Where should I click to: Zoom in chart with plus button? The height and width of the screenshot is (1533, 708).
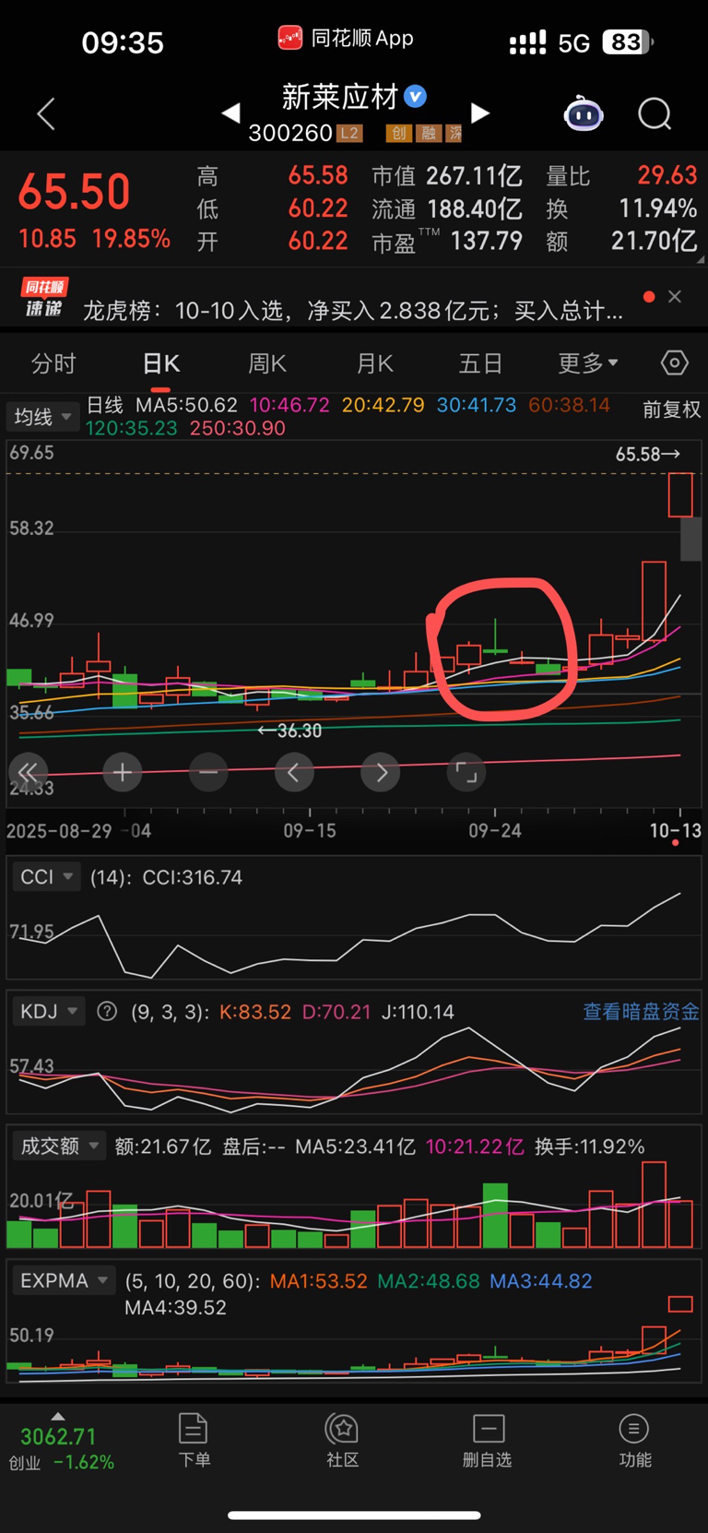click(x=123, y=772)
